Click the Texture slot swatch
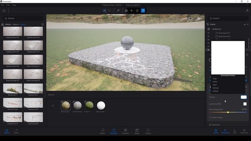Screen dimensions: 251x141 (244, 97)
